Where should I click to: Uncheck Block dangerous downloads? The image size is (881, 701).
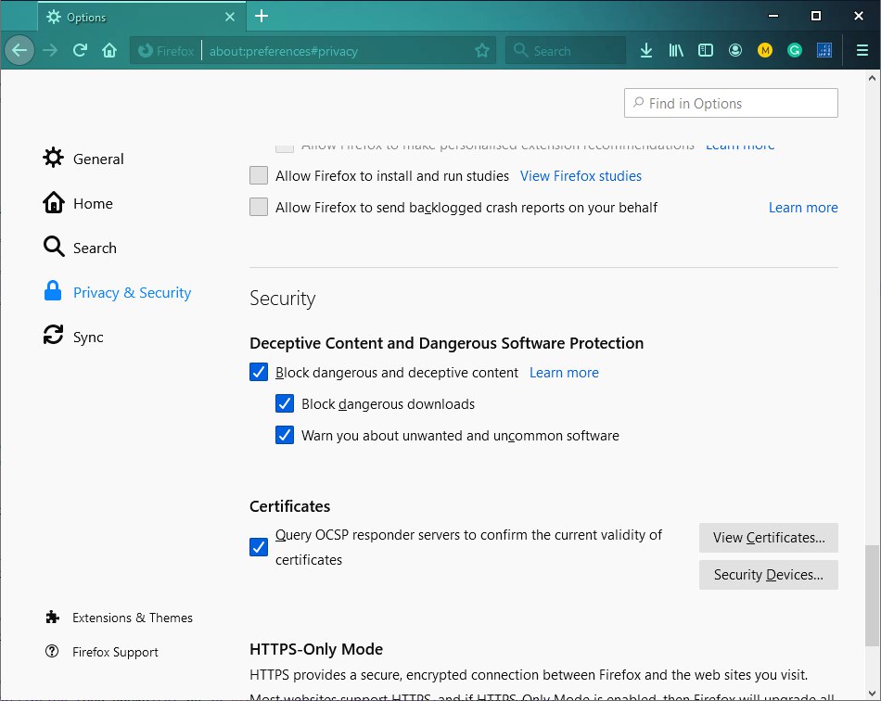285,403
